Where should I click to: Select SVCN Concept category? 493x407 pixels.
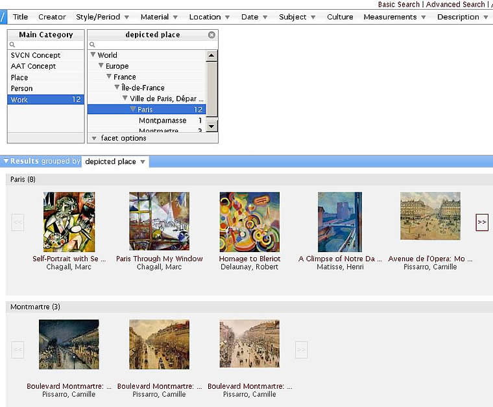pyautogui.click(x=46, y=55)
